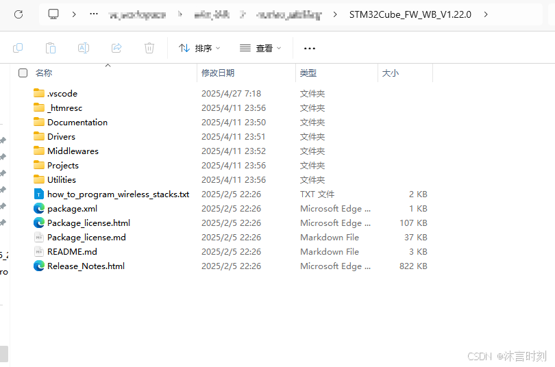Select the package.xml file name

(72, 209)
